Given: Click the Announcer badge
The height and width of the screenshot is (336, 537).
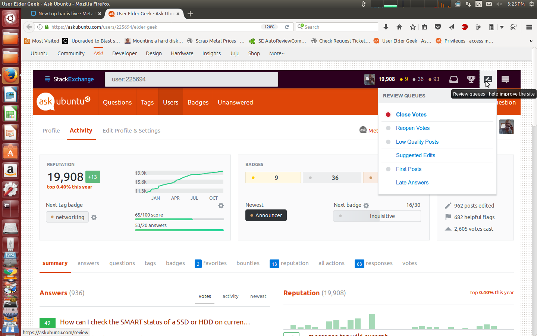Looking at the screenshot, I should [266, 215].
